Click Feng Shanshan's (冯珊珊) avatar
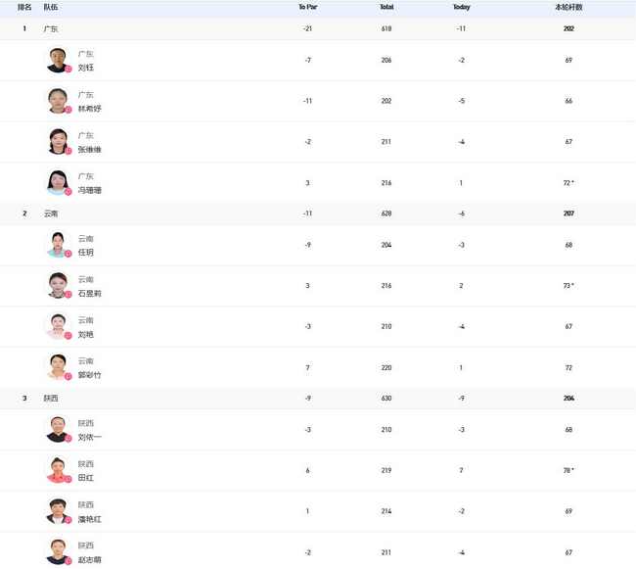 [x=58, y=183]
